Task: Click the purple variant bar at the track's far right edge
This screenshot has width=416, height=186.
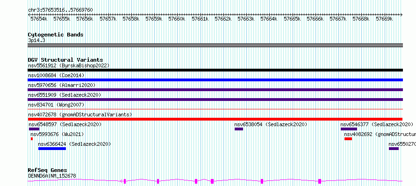Action: [x=394, y=149]
